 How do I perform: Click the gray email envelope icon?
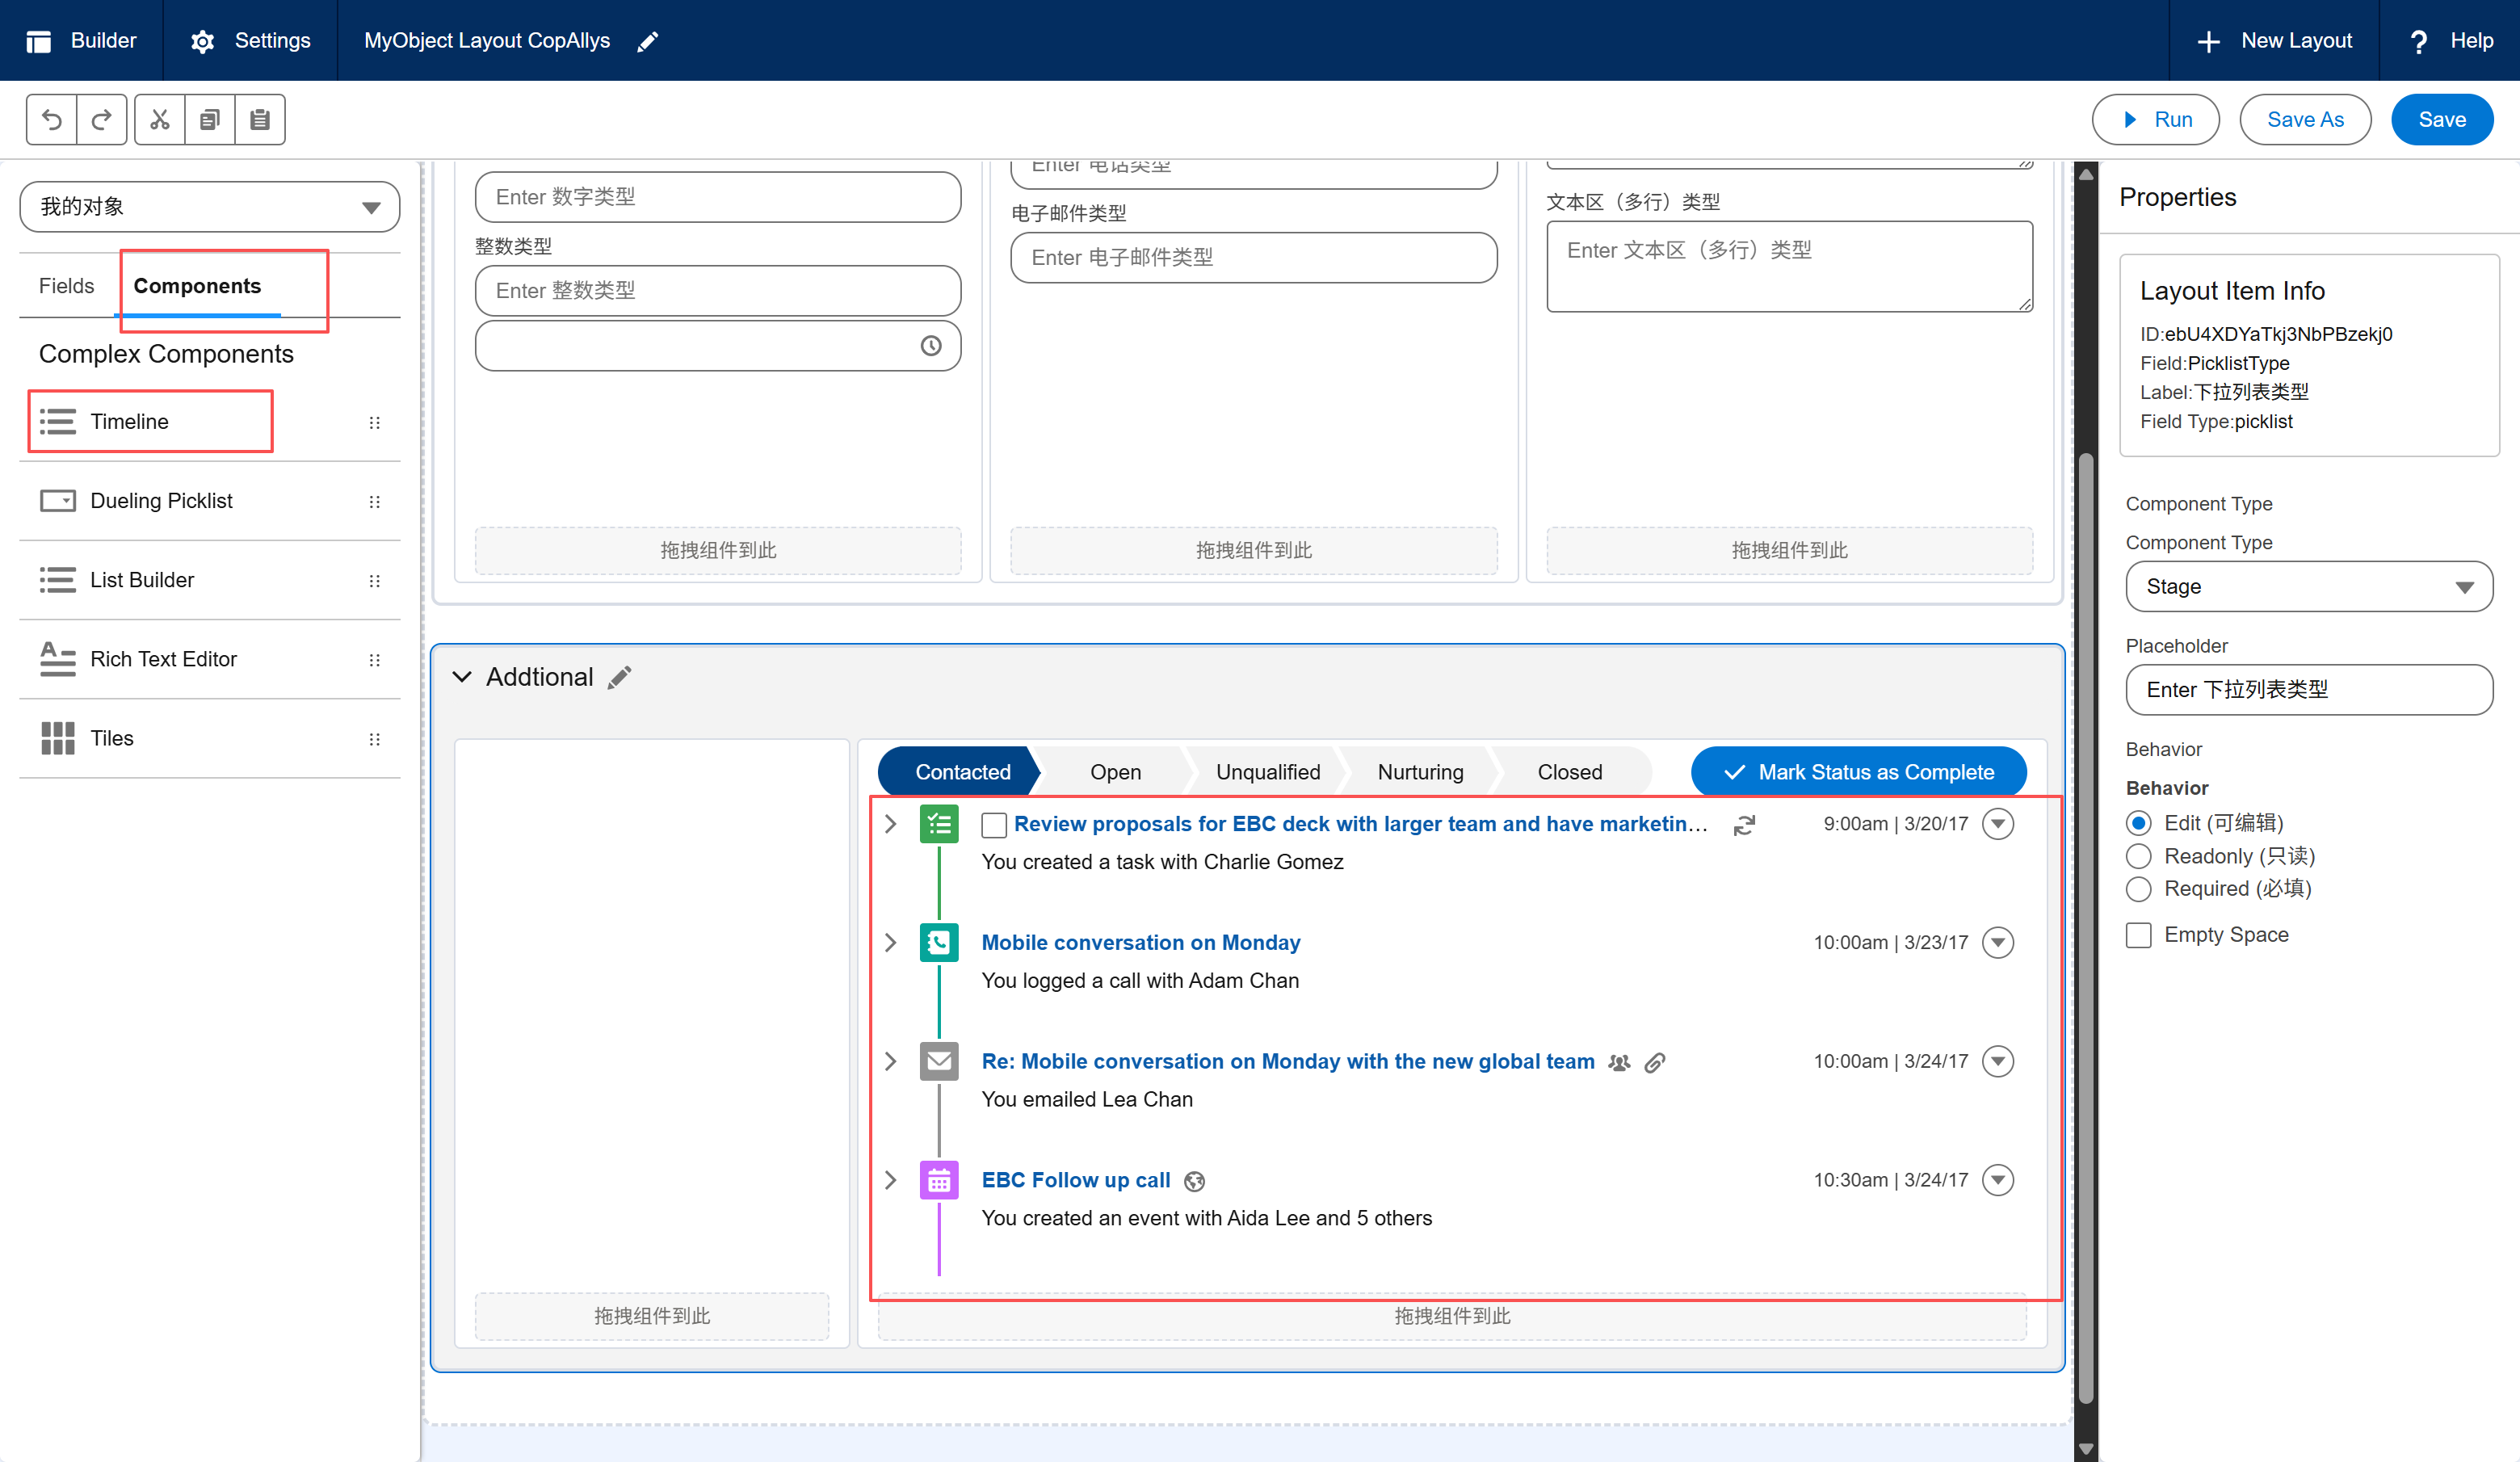click(x=939, y=1062)
